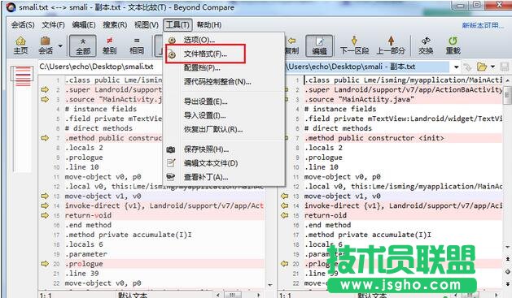Click the right file path field
Screen dimensions: 512x298
[x=367, y=67]
